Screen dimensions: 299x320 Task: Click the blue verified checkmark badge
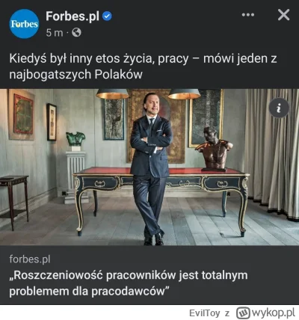(107, 16)
